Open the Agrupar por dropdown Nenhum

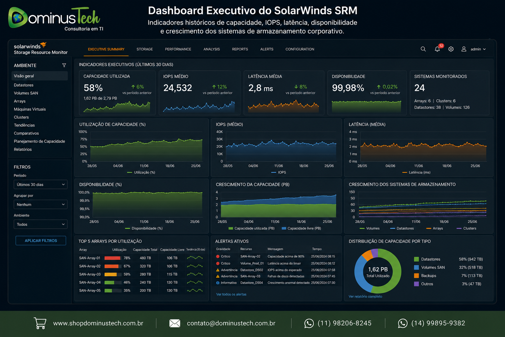(40, 204)
